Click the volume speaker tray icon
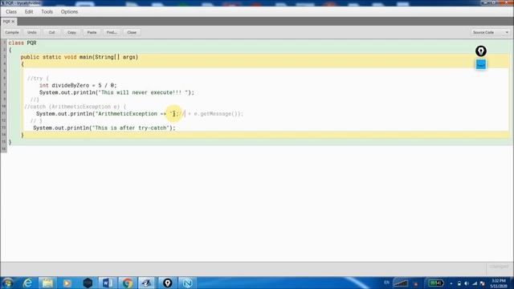 tap(467, 283)
